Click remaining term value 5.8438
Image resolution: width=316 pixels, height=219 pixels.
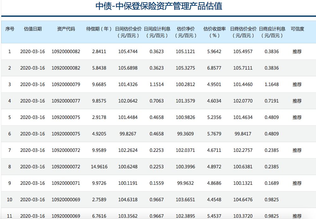[x=99, y=68]
